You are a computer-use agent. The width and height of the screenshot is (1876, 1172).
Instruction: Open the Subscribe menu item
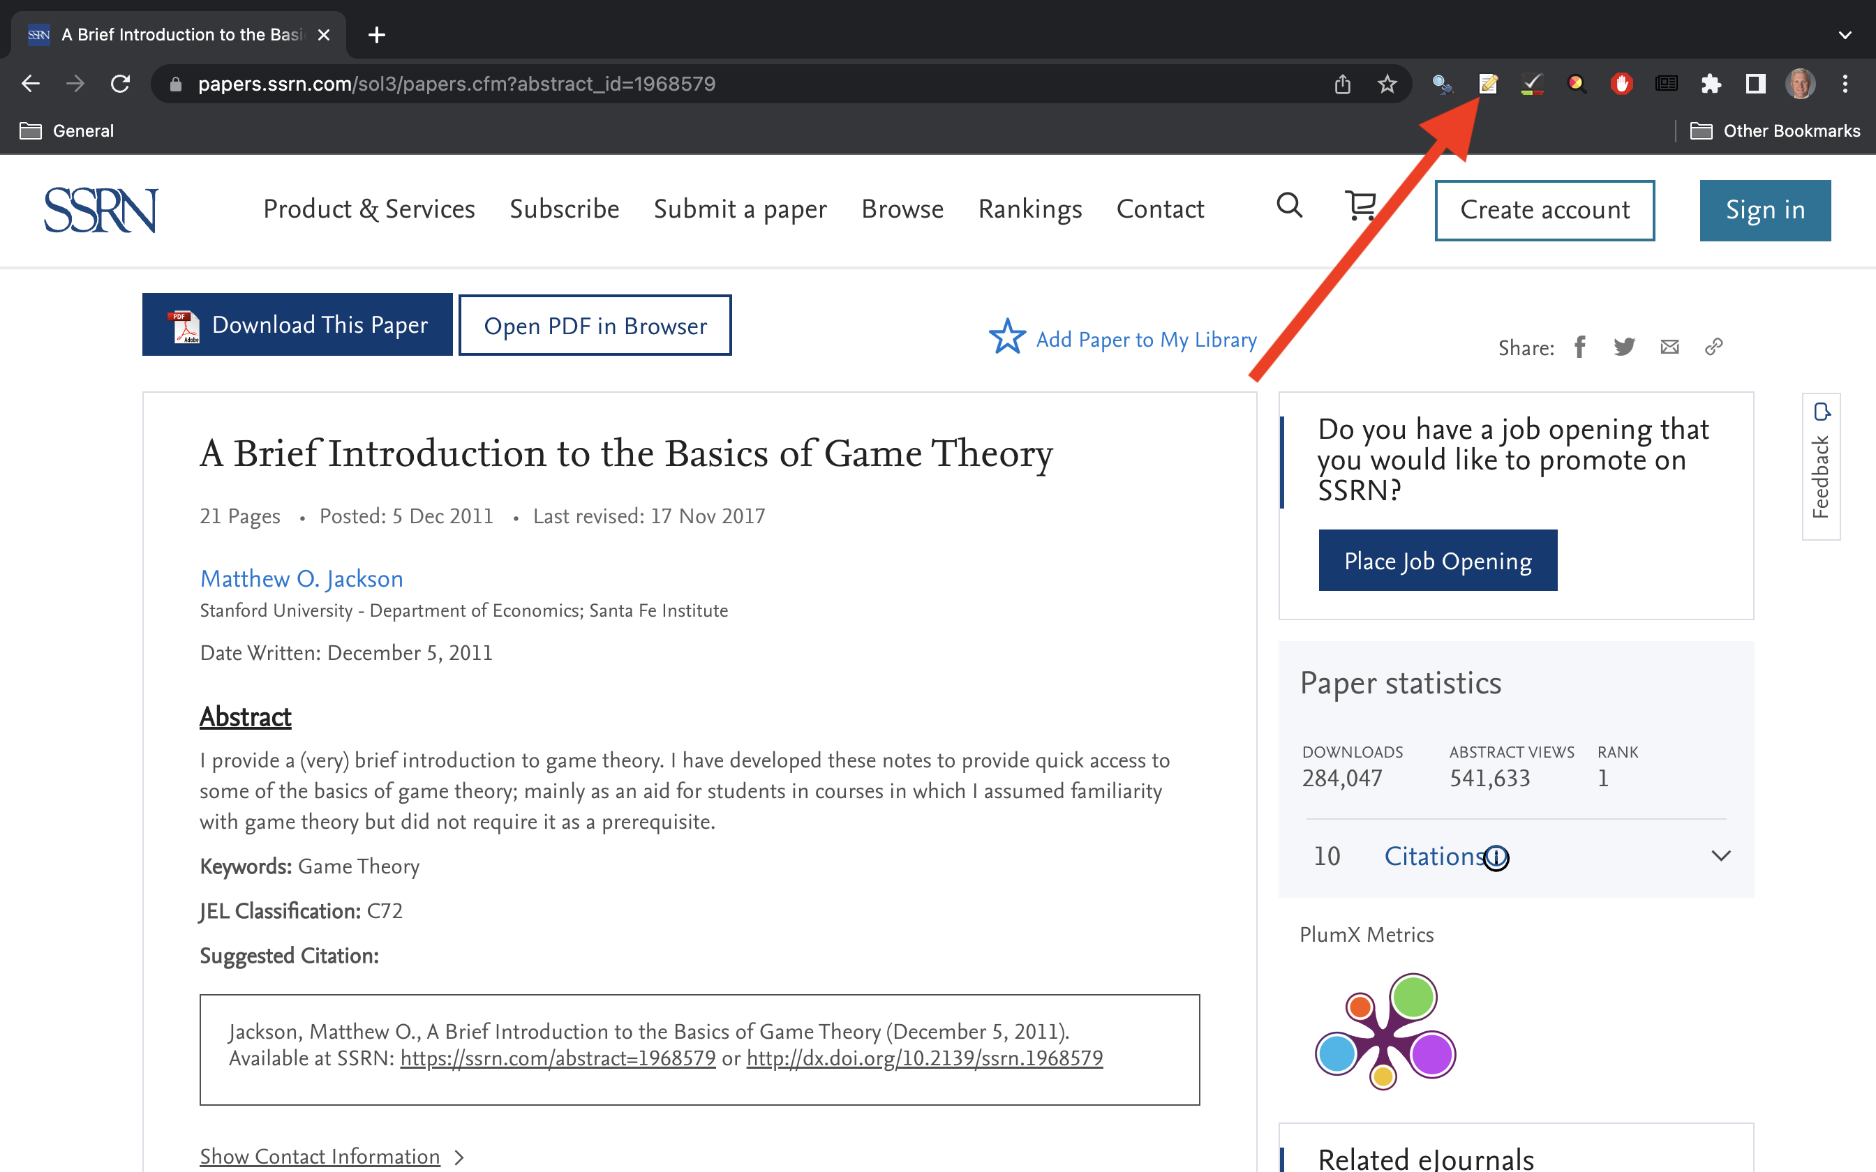tap(565, 209)
